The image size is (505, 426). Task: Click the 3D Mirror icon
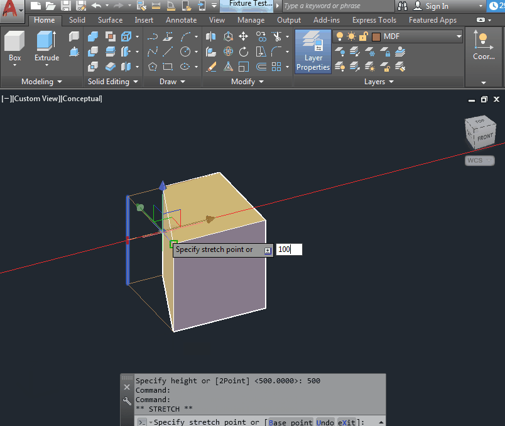click(210, 36)
